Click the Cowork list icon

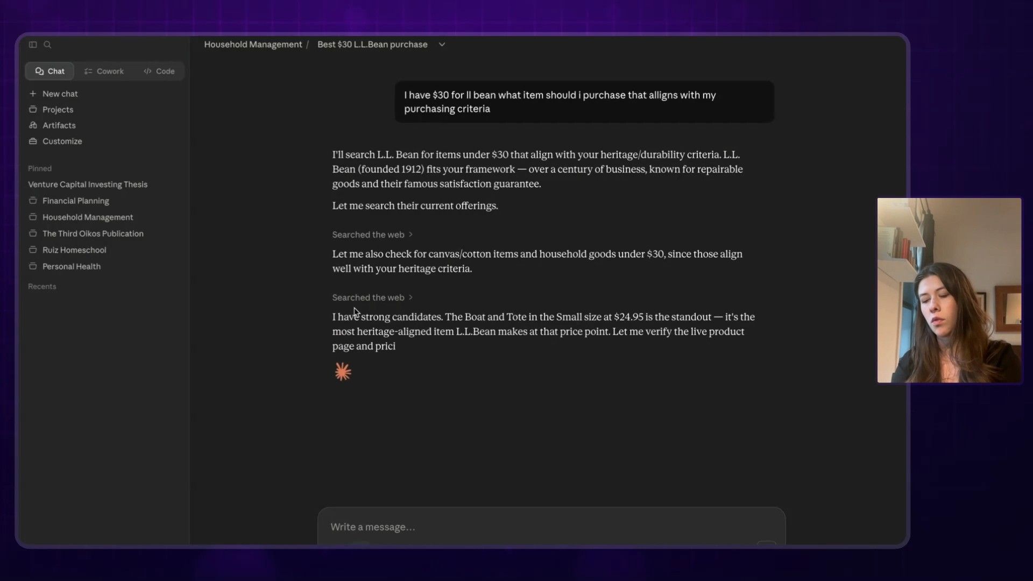88,71
